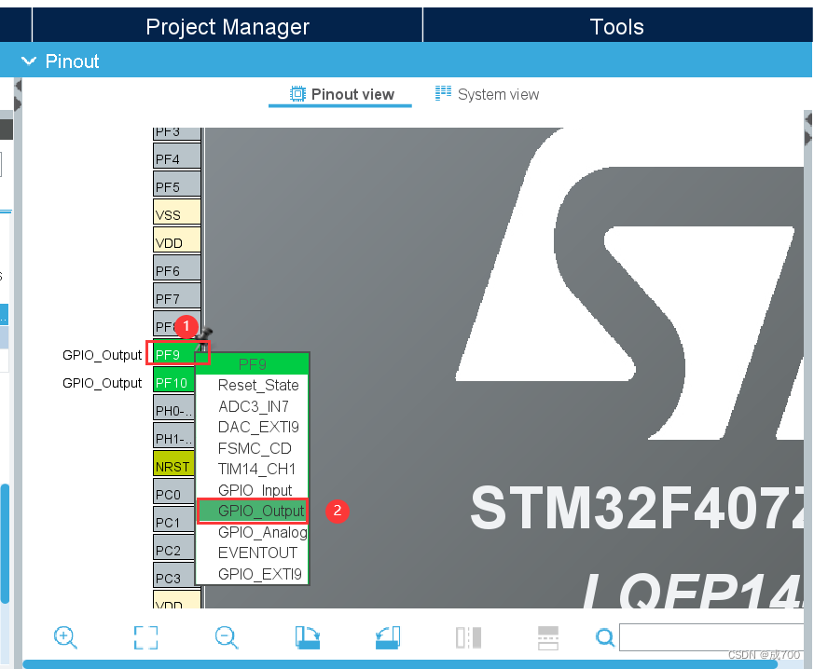Click the fit-to-screen frame icon
The height and width of the screenshot is (669, 814).
click(145, 637)
